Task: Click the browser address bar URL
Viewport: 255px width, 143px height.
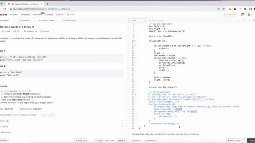Action: 42,9
